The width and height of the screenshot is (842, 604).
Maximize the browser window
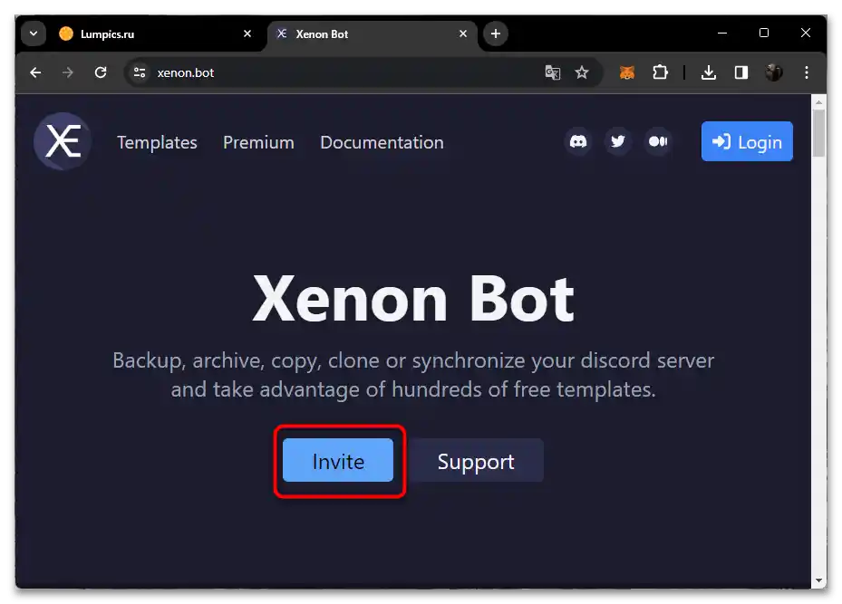[x=763, y=34]
